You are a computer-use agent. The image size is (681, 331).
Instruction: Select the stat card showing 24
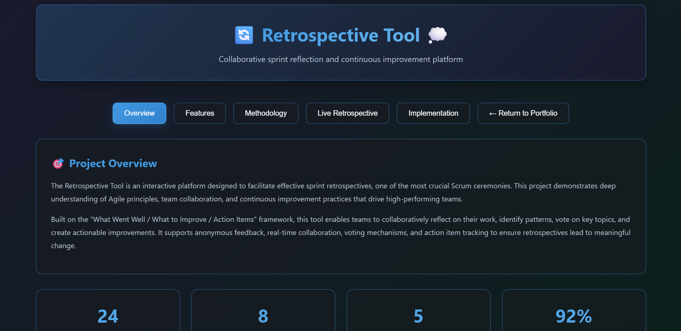click(x=108, y=314)
